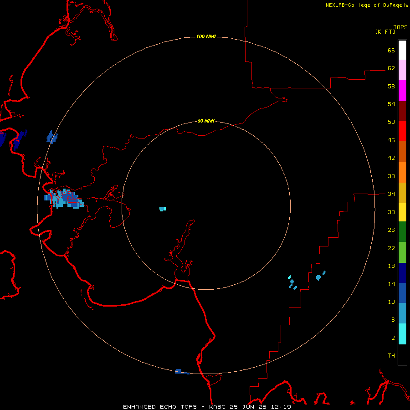The height and width of the screenshot is (410, 410).
Task: Click the dark green legend swatch
Action: pyautogui.click(x=402, y=232)
